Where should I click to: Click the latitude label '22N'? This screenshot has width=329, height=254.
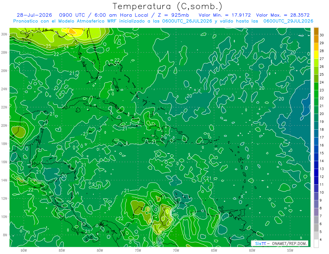(x=4, y=107)
